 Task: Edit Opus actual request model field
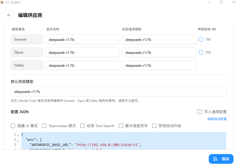[x=159, y=52]
